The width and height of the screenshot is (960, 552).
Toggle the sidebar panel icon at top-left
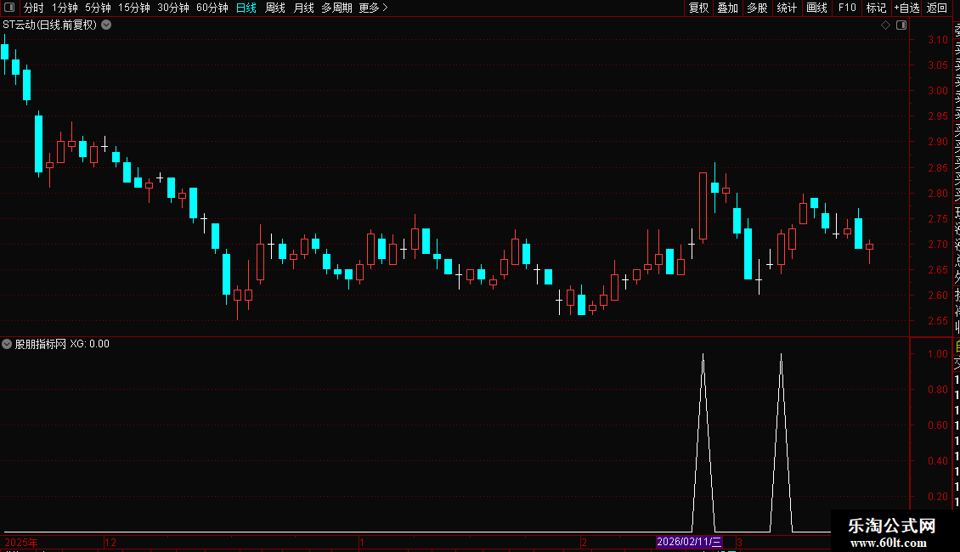9,8
